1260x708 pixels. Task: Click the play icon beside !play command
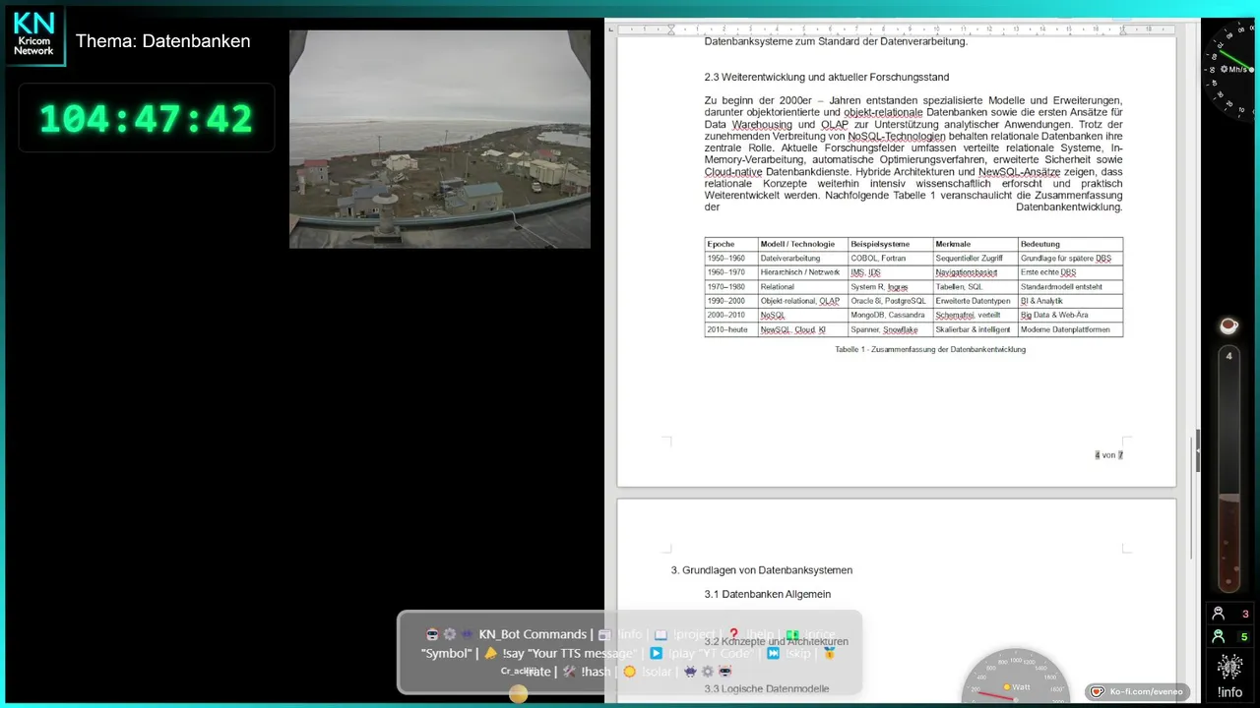(x=657, y=653)
